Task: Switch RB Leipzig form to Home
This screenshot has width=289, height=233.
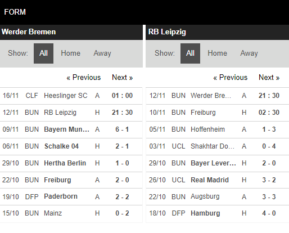Action: point(217,53)
